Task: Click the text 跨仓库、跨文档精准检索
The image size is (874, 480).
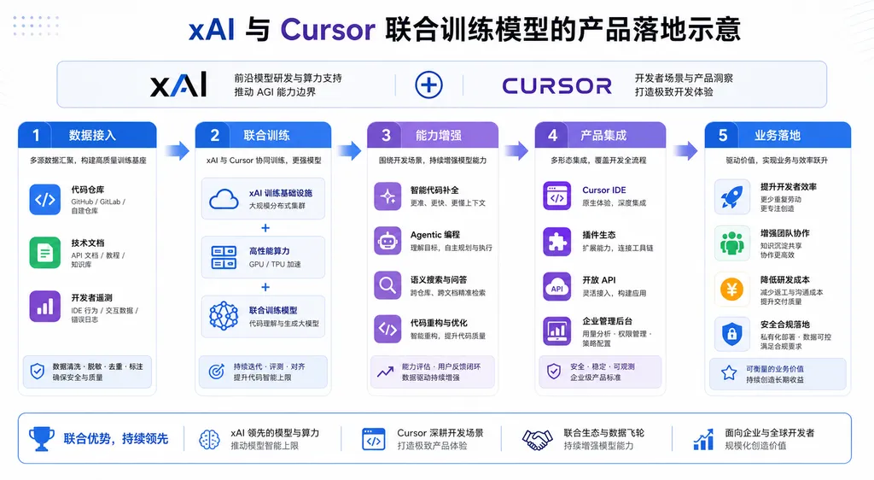Action: pyautogui.click(x=448, y=292)
